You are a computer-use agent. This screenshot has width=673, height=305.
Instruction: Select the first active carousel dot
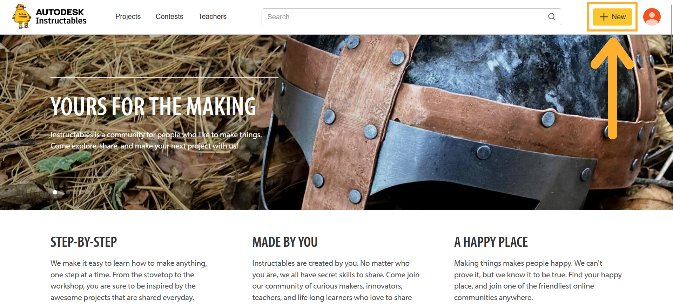click(x=55, y=192)
